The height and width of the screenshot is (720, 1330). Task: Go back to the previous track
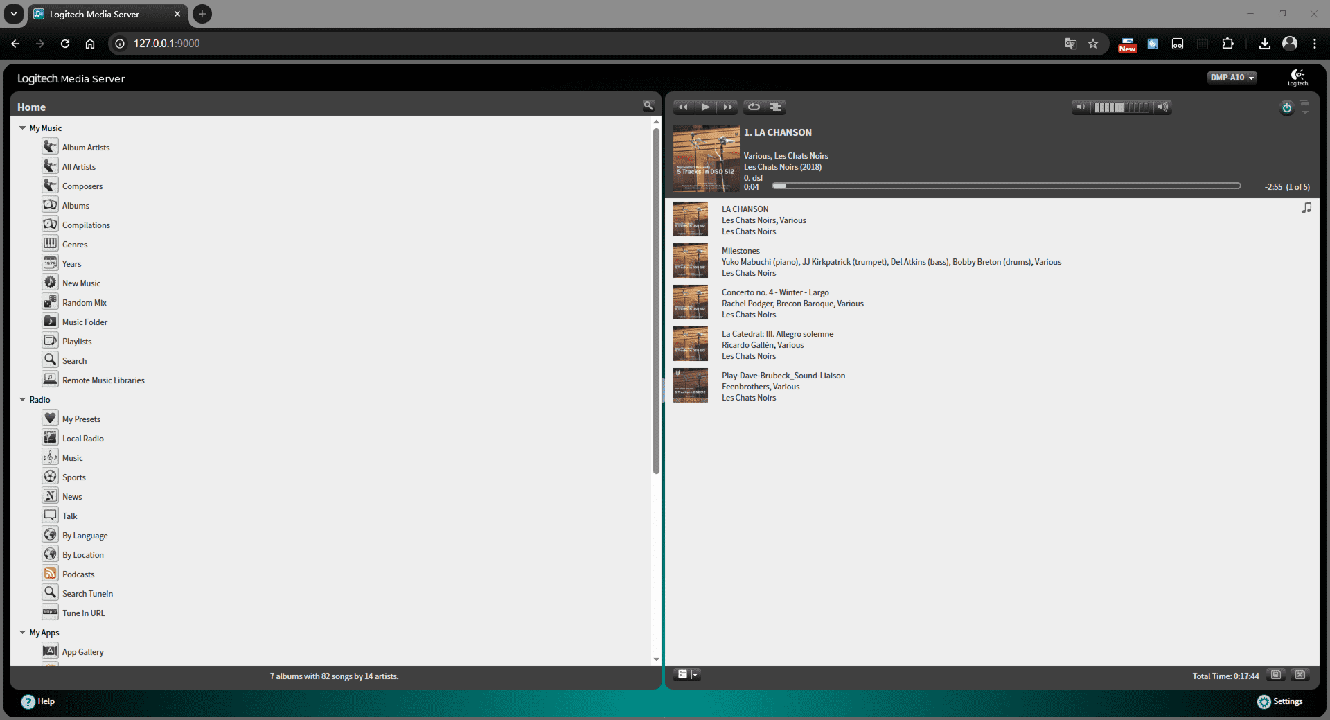pos(683,107)
